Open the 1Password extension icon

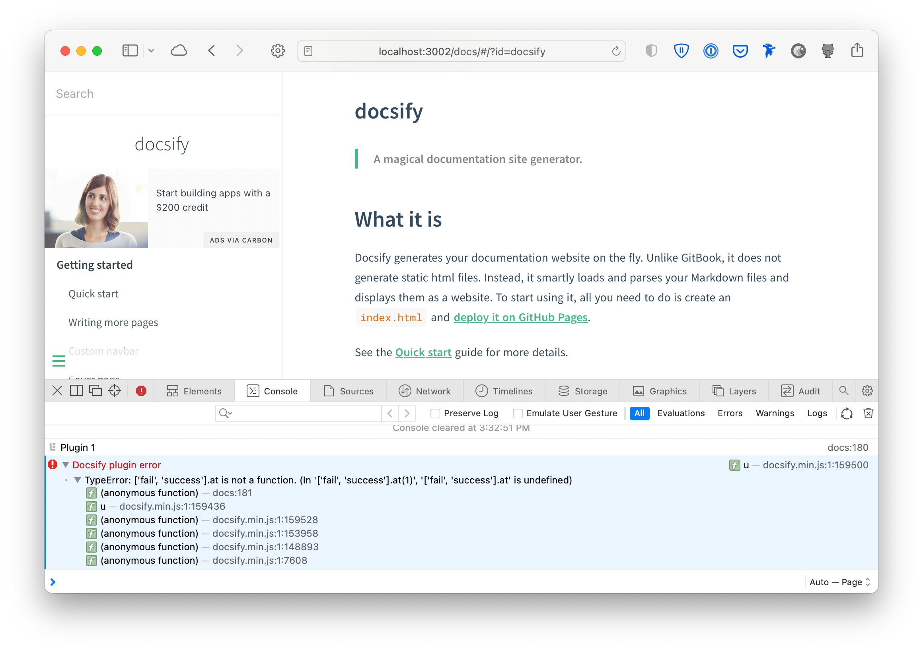click(711, 51)
